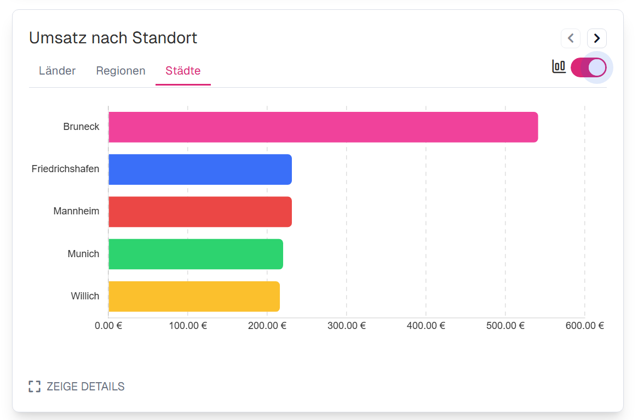Switch to the Regionen tab

tap(120, 71)
